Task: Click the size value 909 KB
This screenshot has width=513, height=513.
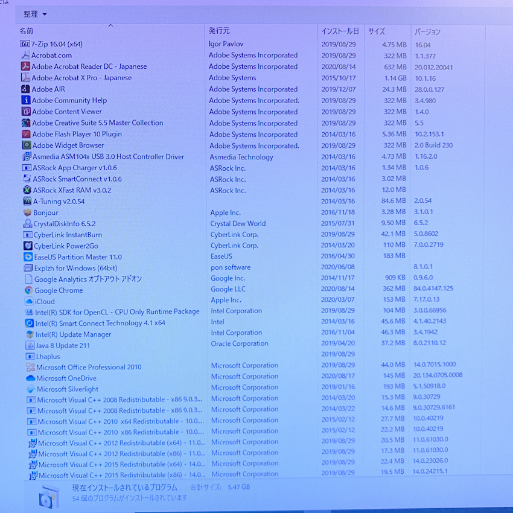Action: 395,278
